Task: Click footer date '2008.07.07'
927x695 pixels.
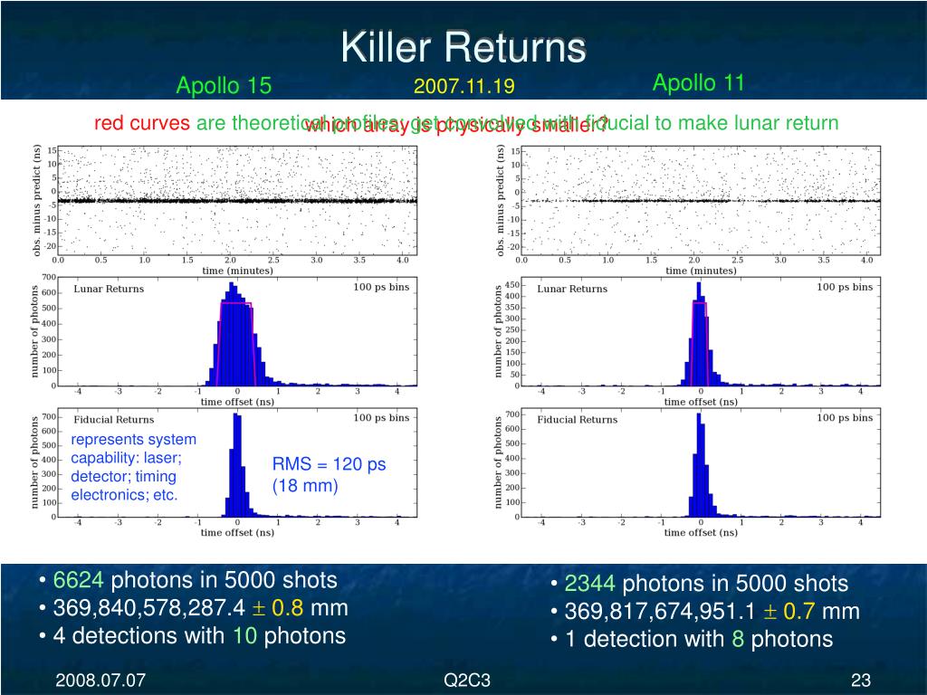Action: (x=100, y=681)
